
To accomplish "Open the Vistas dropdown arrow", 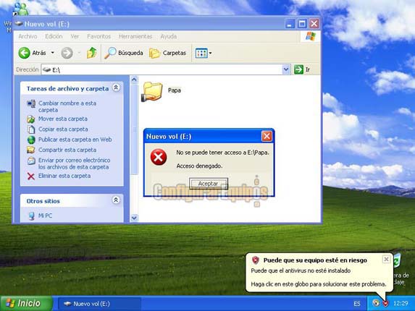I will [211, 53].
